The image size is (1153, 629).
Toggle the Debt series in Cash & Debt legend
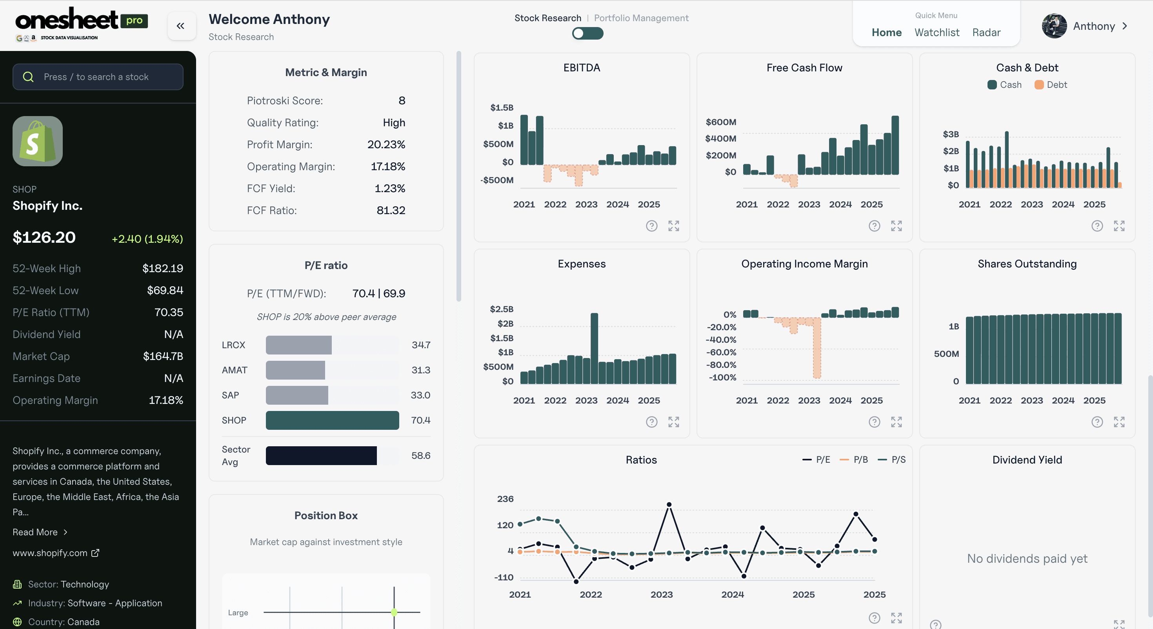pos(1051,85)
